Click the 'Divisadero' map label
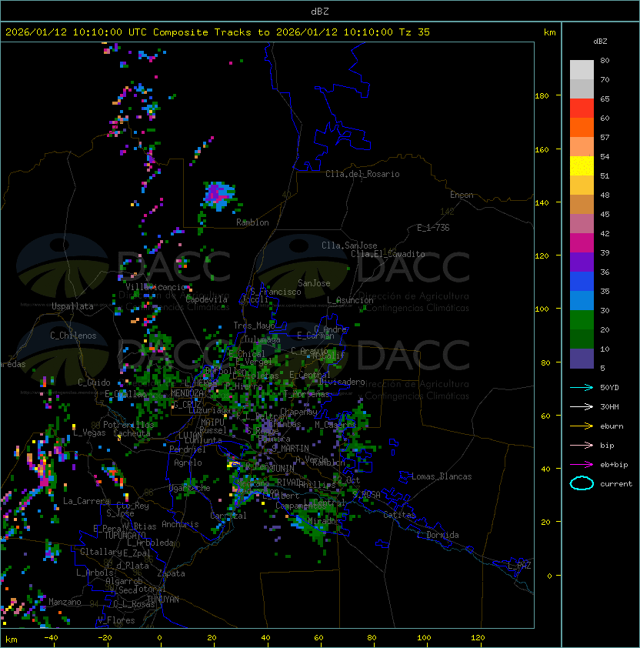 [x=342, y=382]
